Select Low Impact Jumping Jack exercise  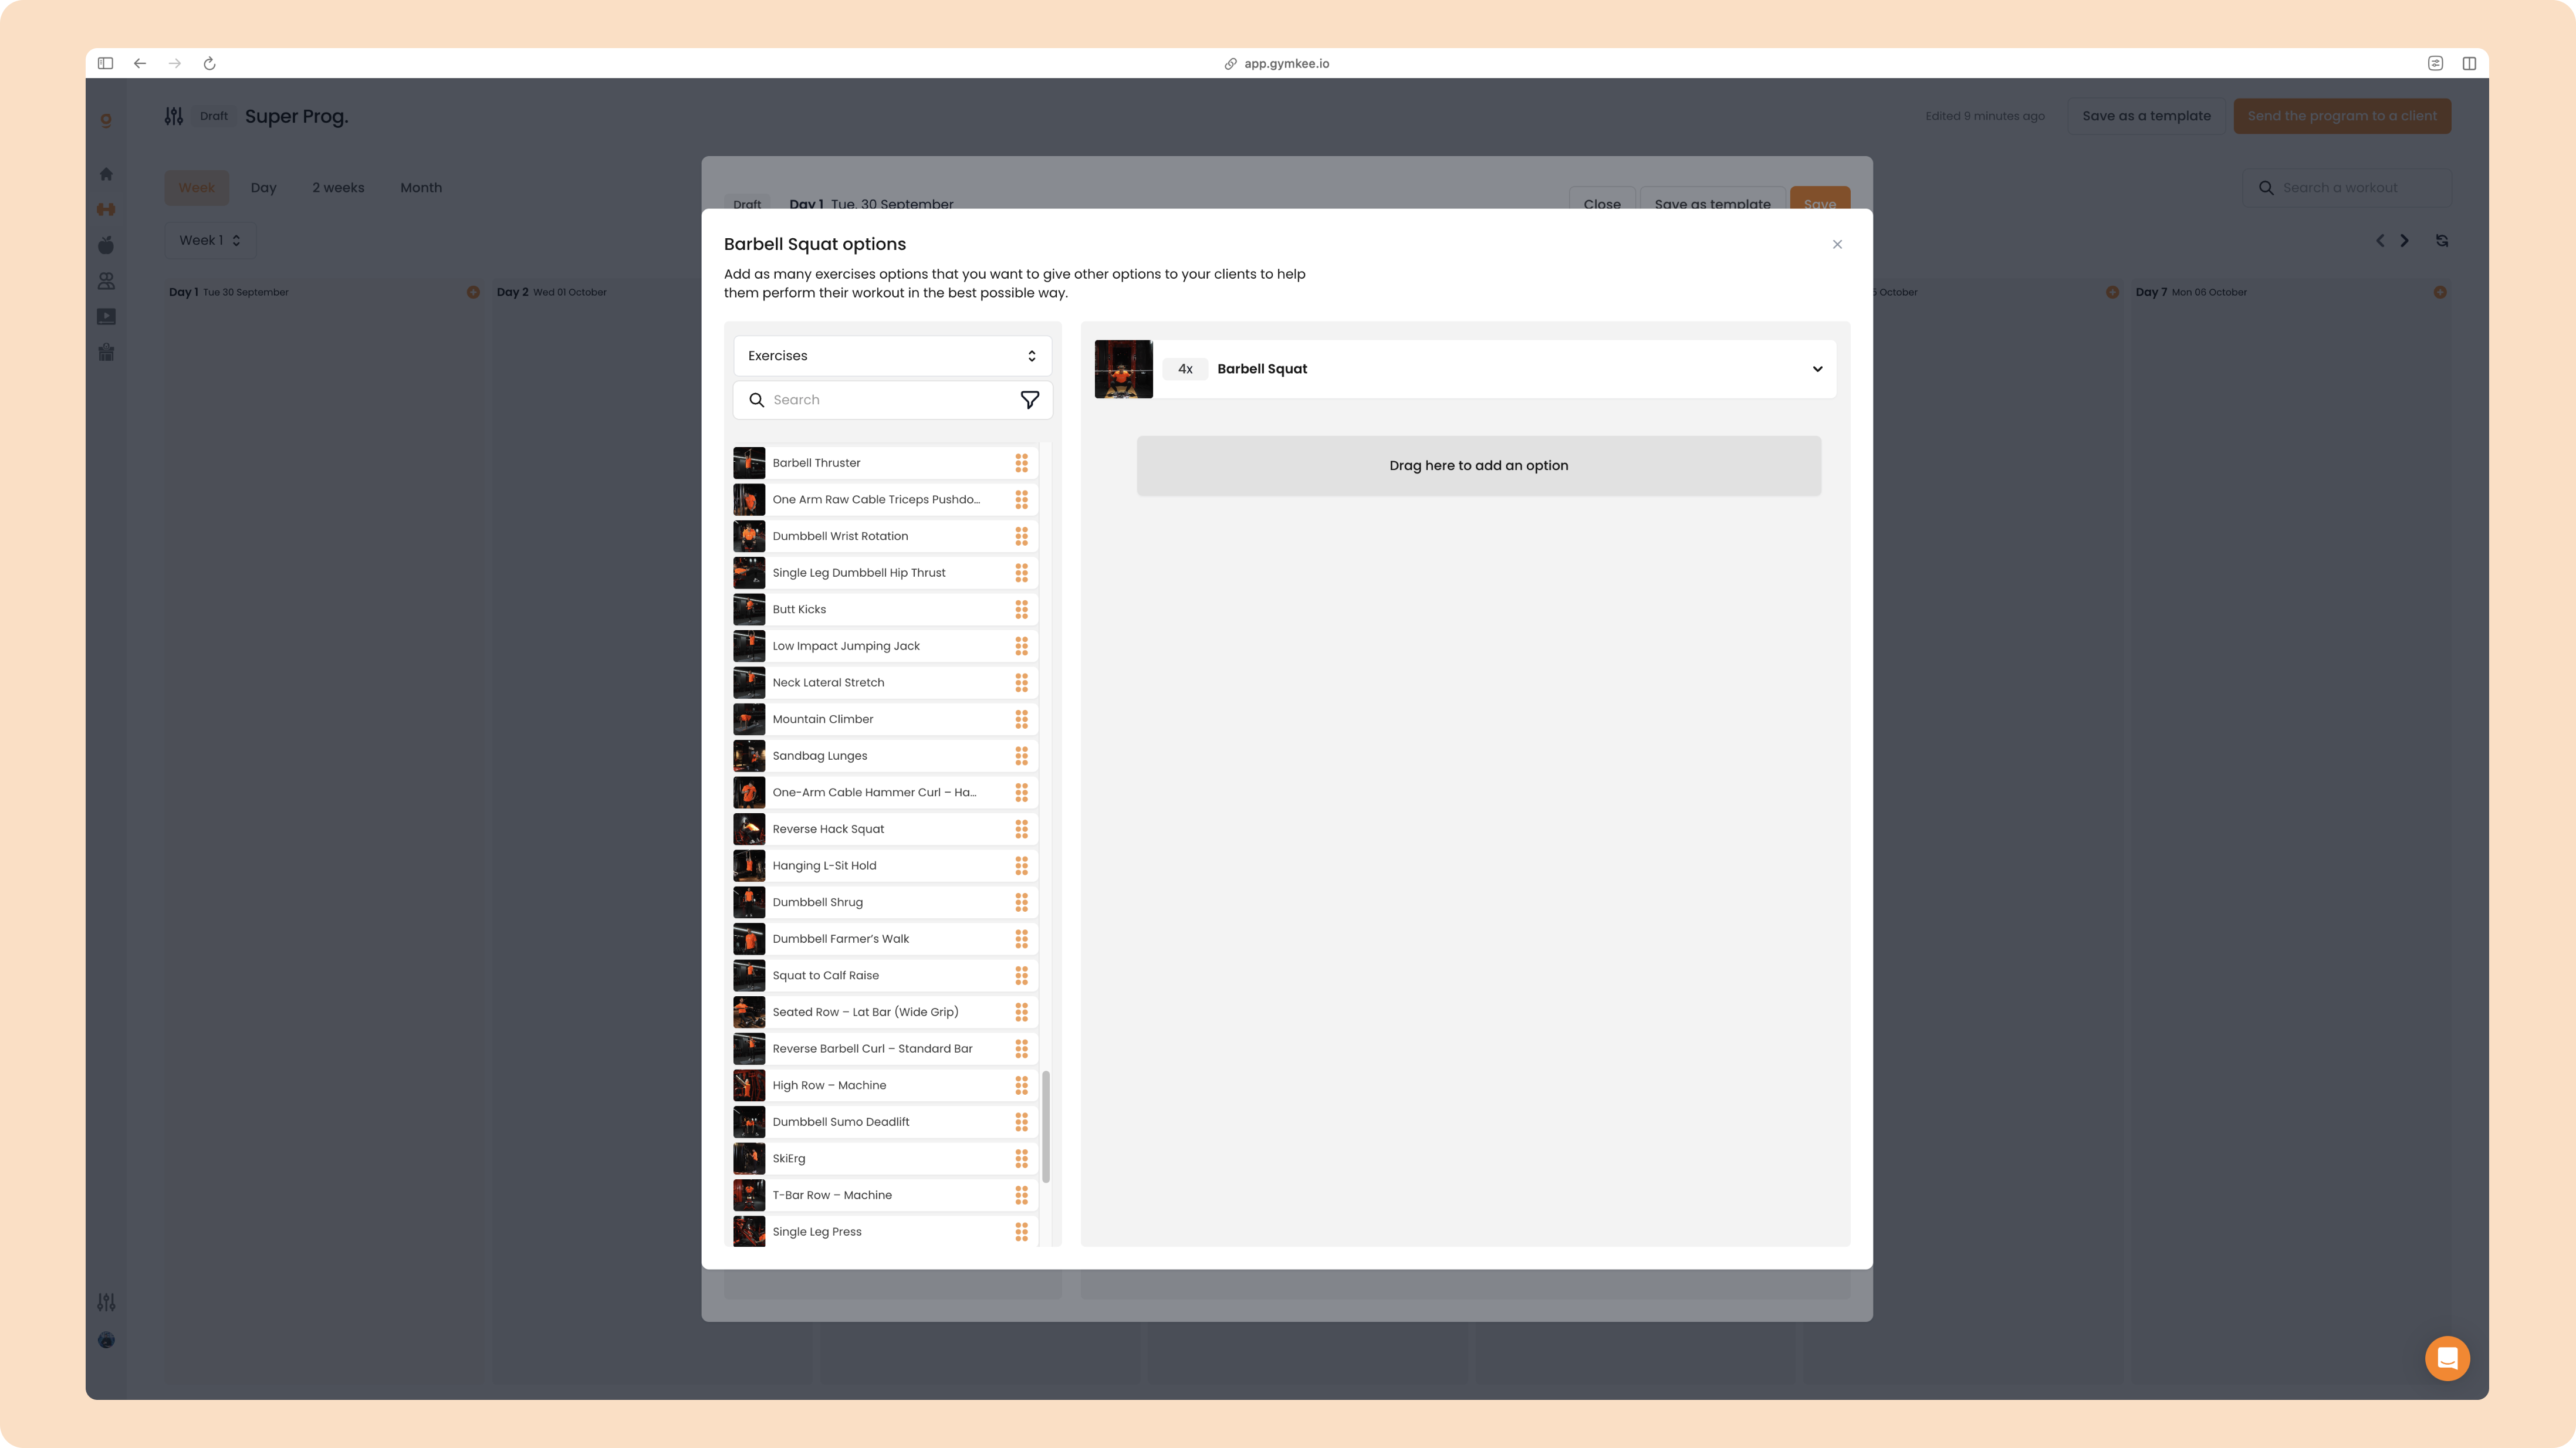coord(885,646)
